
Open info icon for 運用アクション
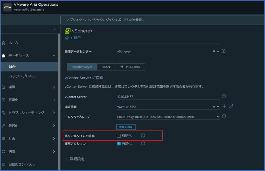click(x=143, y=143)
